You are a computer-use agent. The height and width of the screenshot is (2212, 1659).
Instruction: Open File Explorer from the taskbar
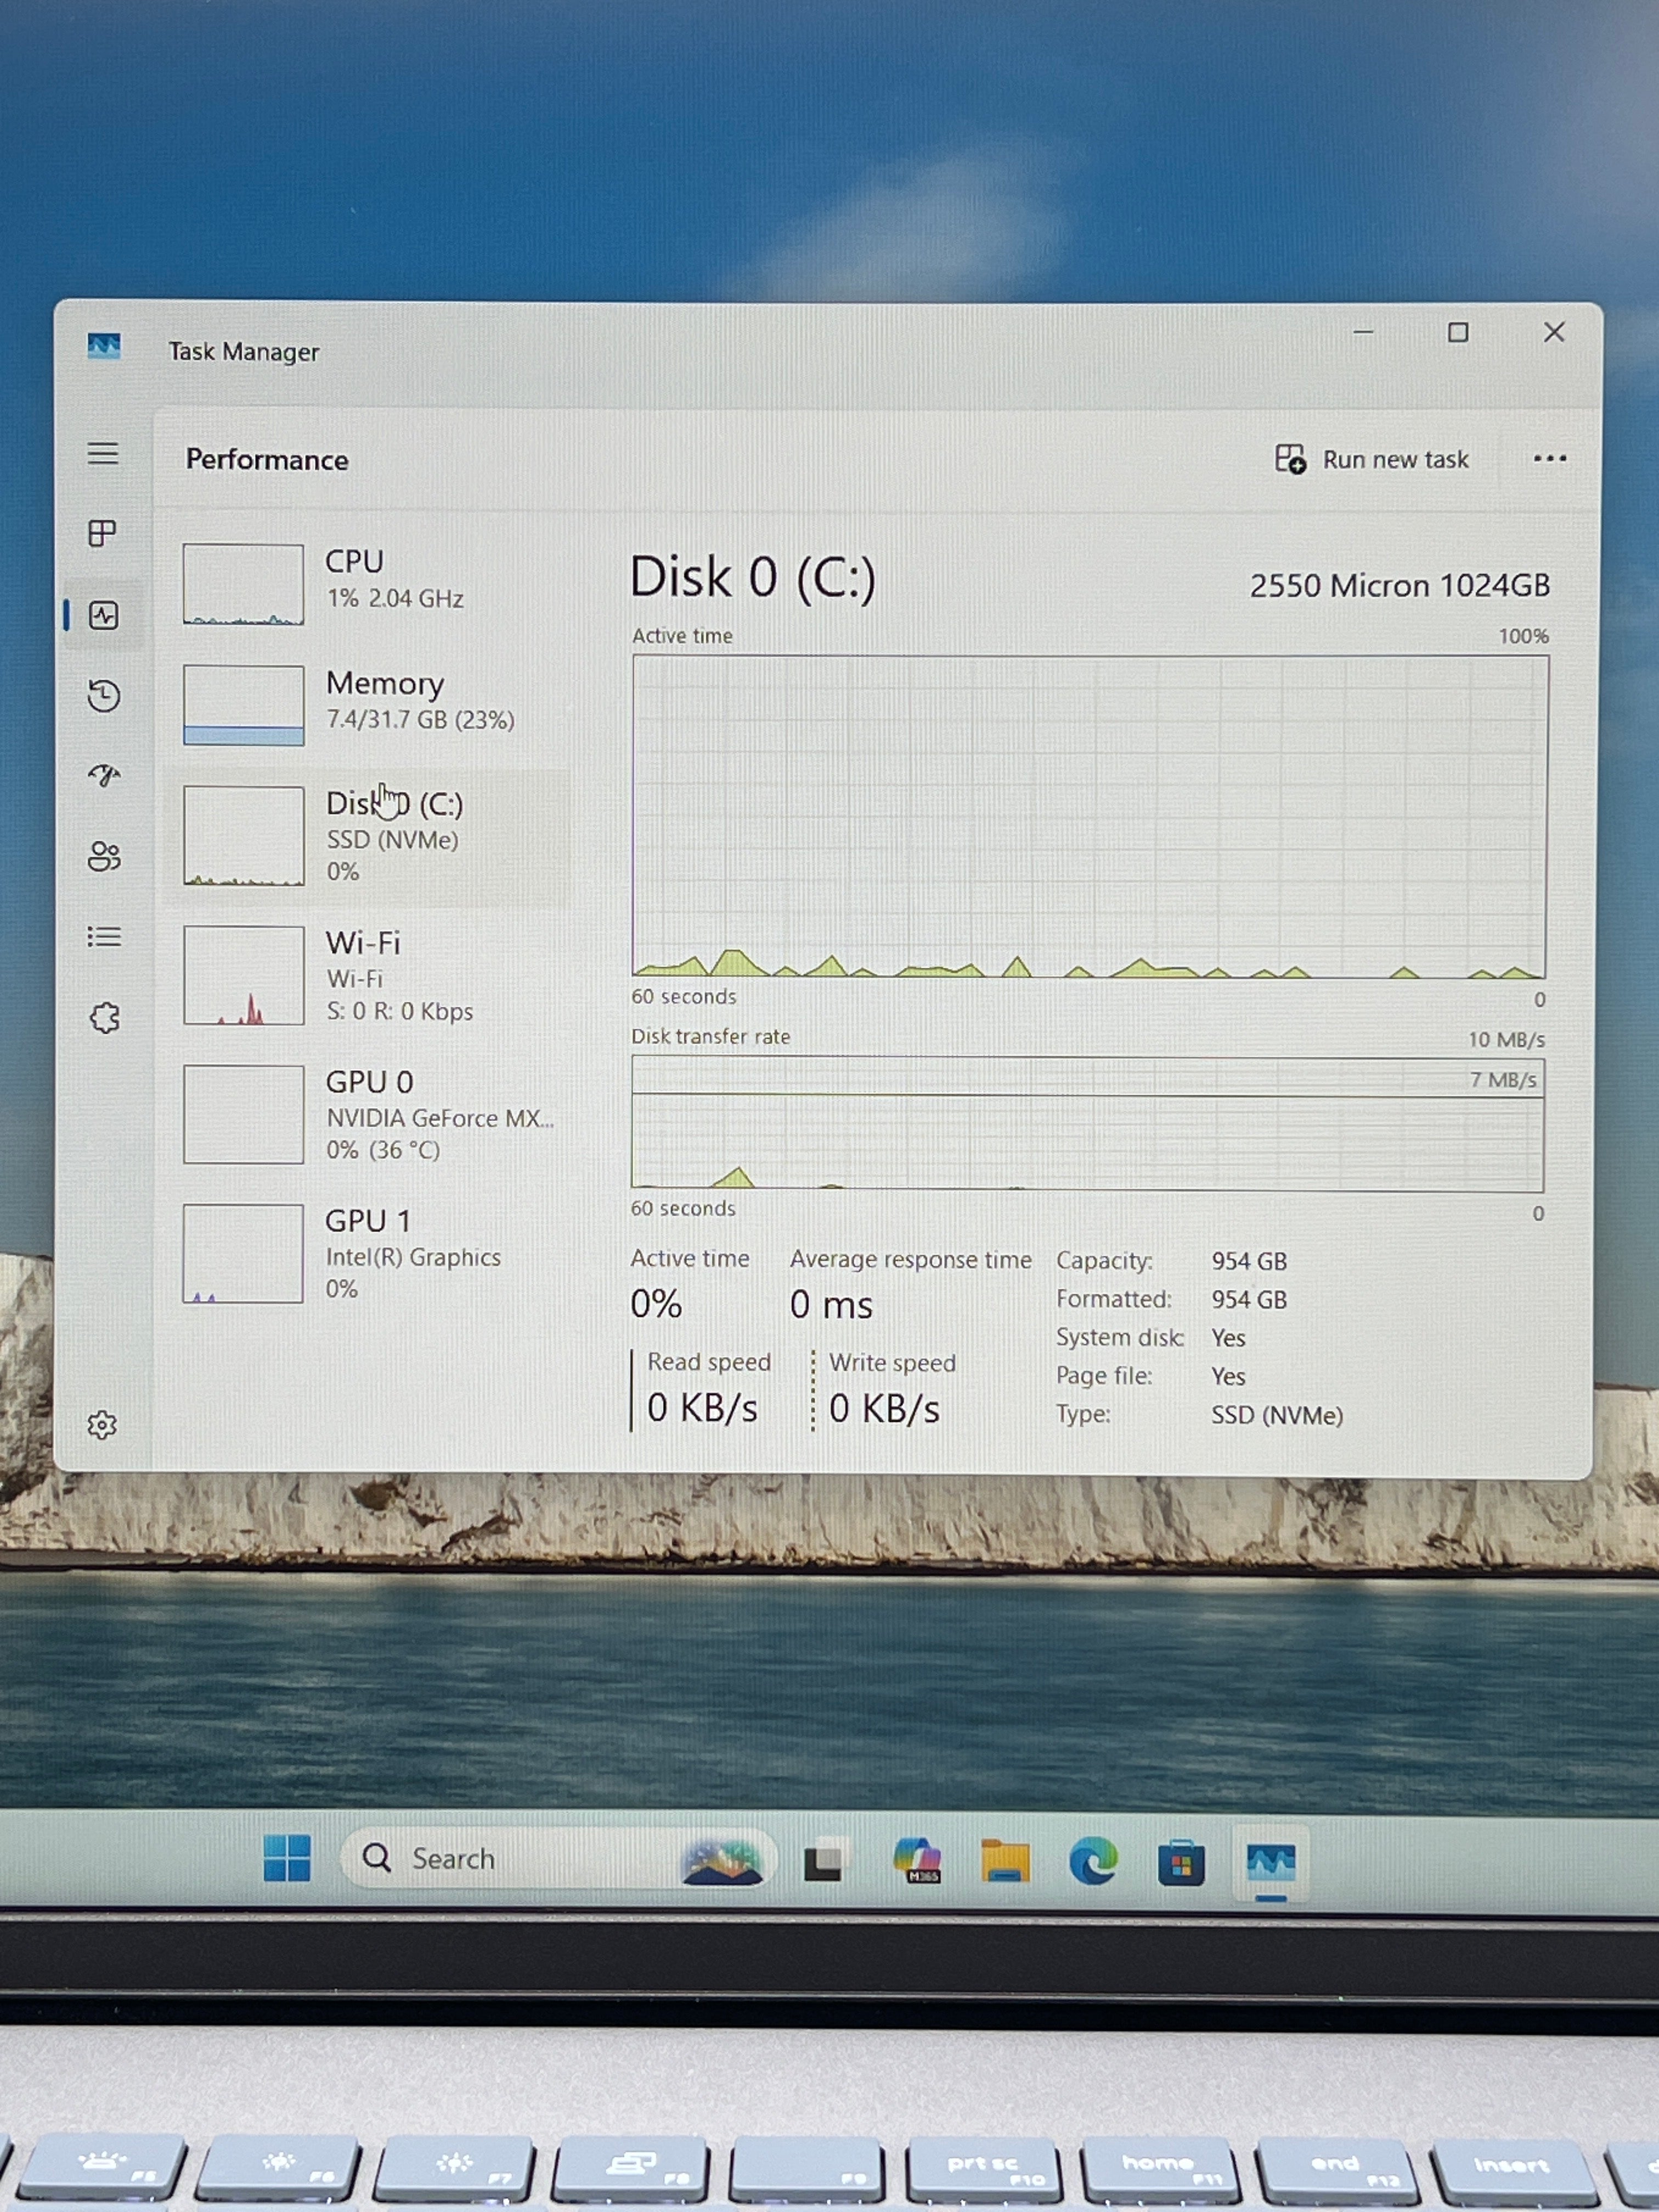pos(1005,1861)
